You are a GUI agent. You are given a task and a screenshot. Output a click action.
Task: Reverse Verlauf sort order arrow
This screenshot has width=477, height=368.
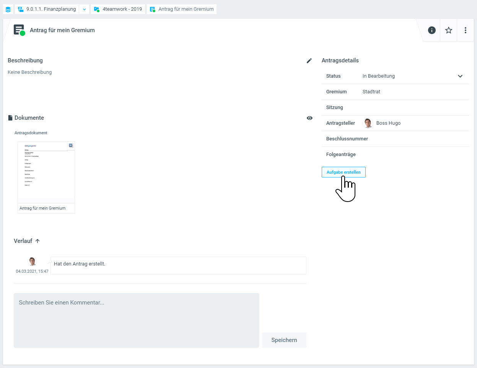pos(37,241)
